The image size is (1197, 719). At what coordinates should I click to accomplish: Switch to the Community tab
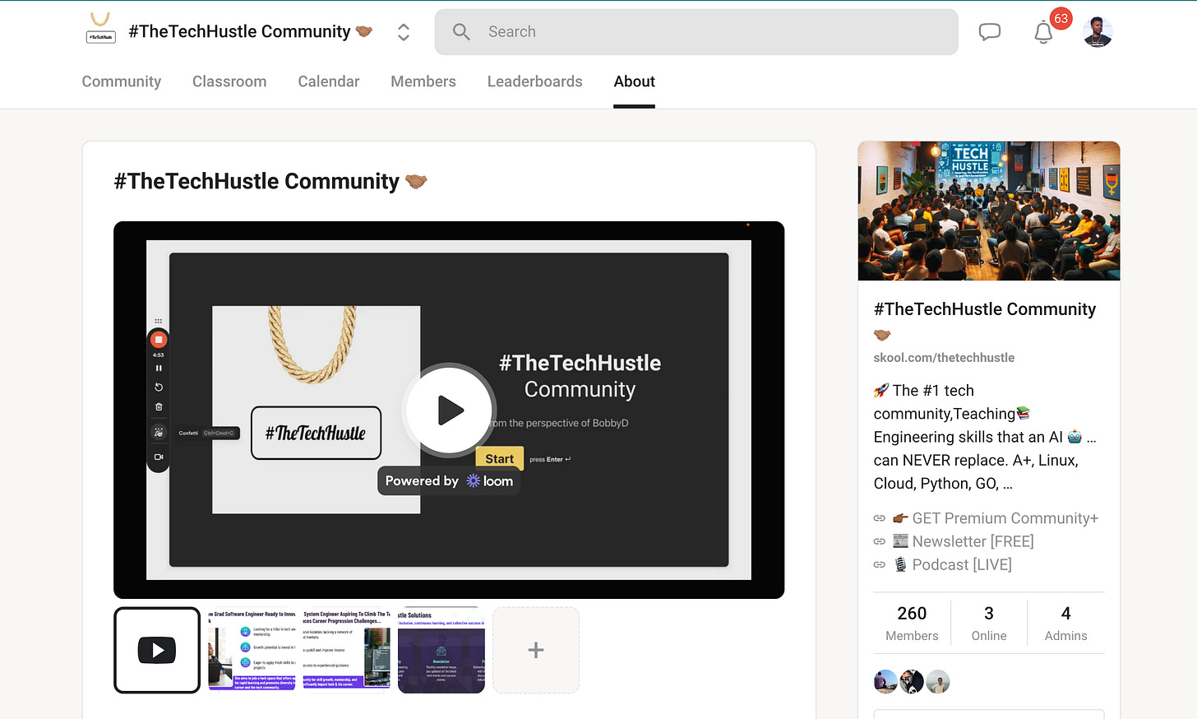pyautogui.click(x=122, y=81)
